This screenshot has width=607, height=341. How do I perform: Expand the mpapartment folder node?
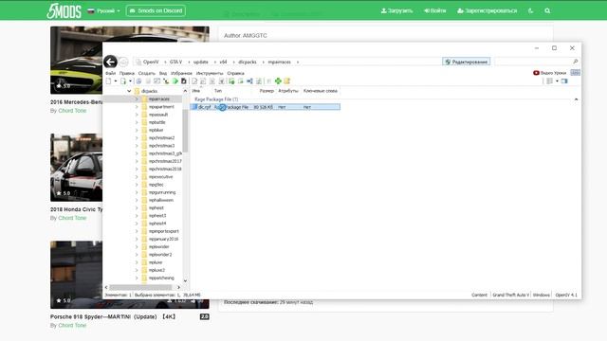tap(137, 107)
